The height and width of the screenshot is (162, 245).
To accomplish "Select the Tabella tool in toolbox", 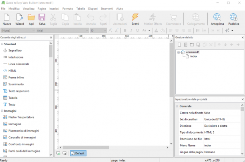I will [x=10, y=98].
